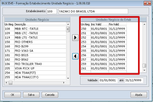Select row FRD B562
Screen dimensions: 153x102
(x=35, y=60)
